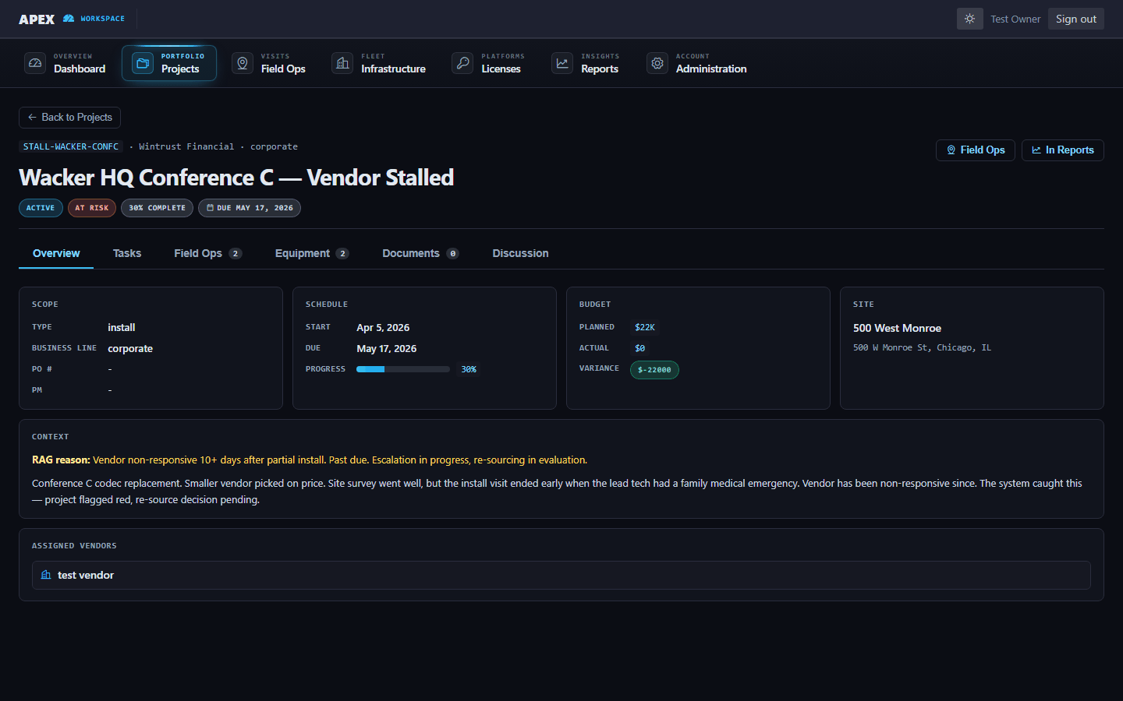Click the chart icon in In Reports button
1123x701 pixels.
(1036, 150)
